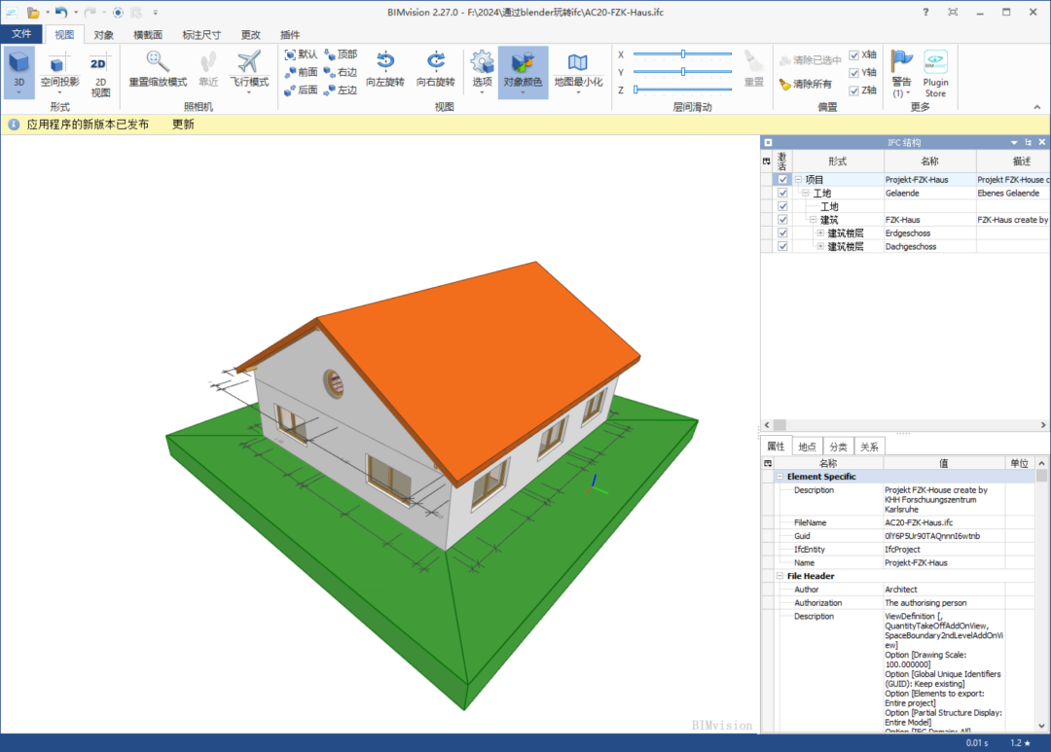Open the 文件 menu
Image resolution: width=1051 pixels, height=752 pixels.
(21, 33)
